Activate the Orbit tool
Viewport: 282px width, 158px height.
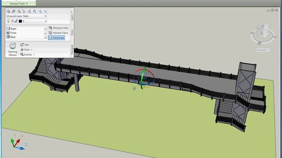coord(25,50)
